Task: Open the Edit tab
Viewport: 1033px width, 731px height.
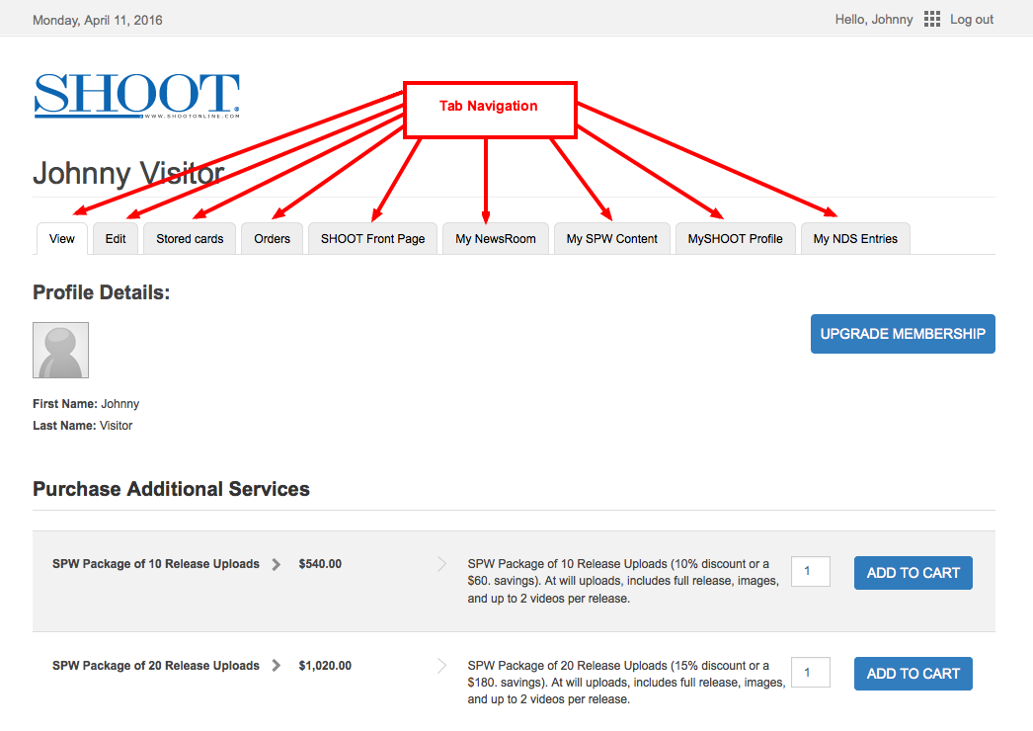Action: 116,239
